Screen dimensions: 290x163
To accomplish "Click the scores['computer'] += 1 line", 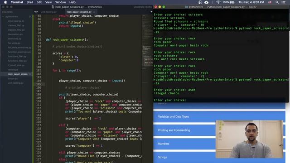I will (84, 146).
